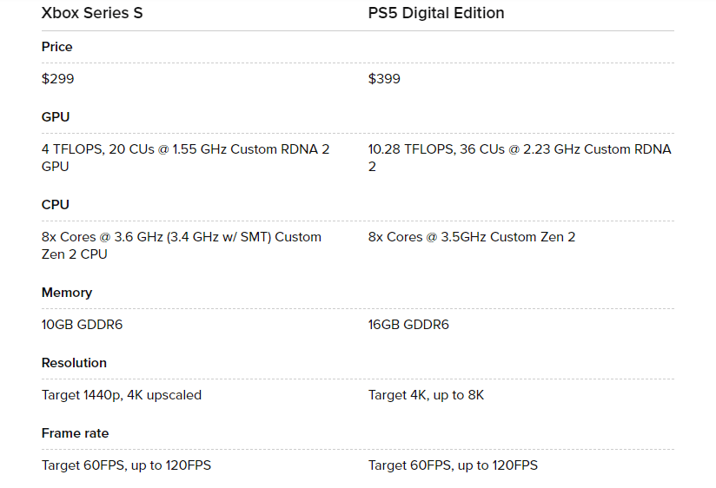Image resolution: width=716 pixels, height=488 pixels.
Task: Click the 10GB GDDR6 cell
Action: tap(82, 325)
